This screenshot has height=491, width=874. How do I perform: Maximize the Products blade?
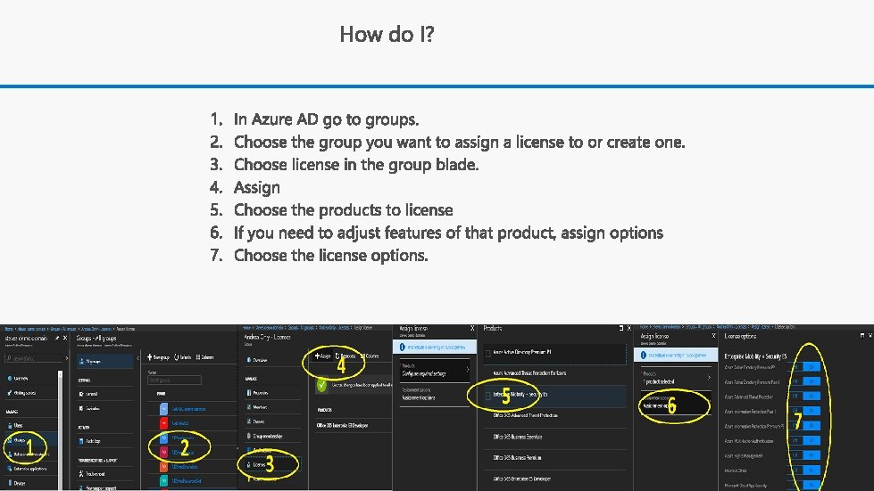pyautogui.click(x=621, y=328)
